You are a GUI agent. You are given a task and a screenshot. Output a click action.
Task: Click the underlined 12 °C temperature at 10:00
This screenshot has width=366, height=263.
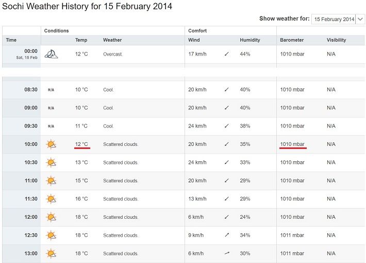(x=81, y=144)
